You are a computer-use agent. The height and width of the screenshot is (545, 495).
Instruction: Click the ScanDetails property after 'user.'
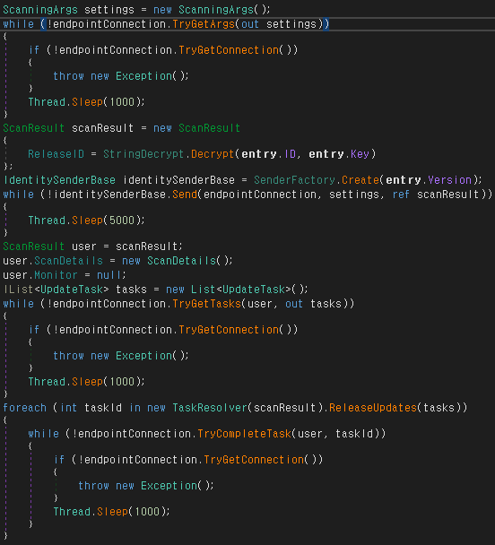(68, 261)
